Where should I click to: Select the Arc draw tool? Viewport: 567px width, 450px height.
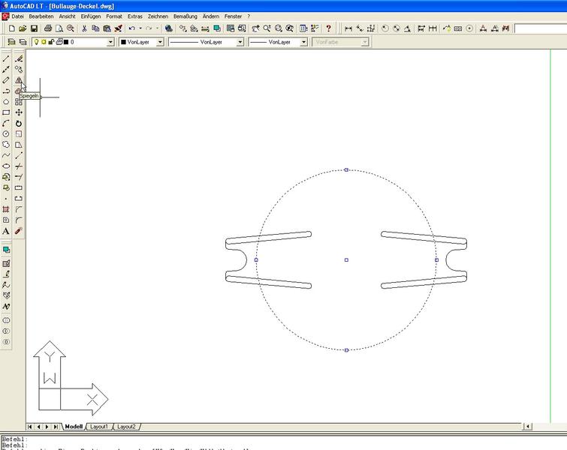pos(6,123)
